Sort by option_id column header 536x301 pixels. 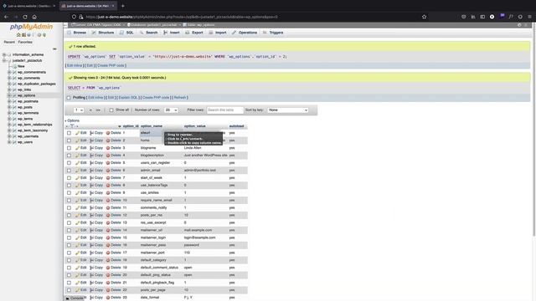click(x=131, y=126)
